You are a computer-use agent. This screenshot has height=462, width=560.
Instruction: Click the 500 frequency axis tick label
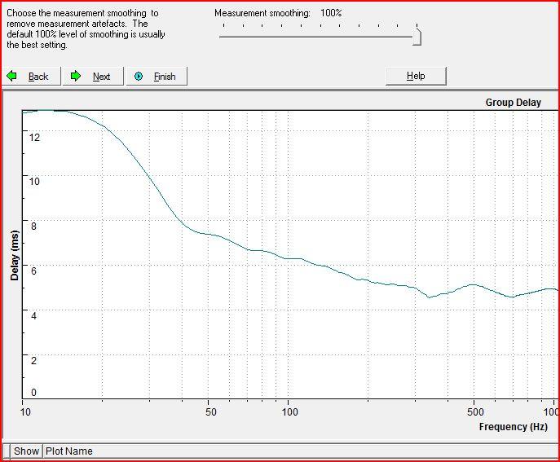pos(475,412)
